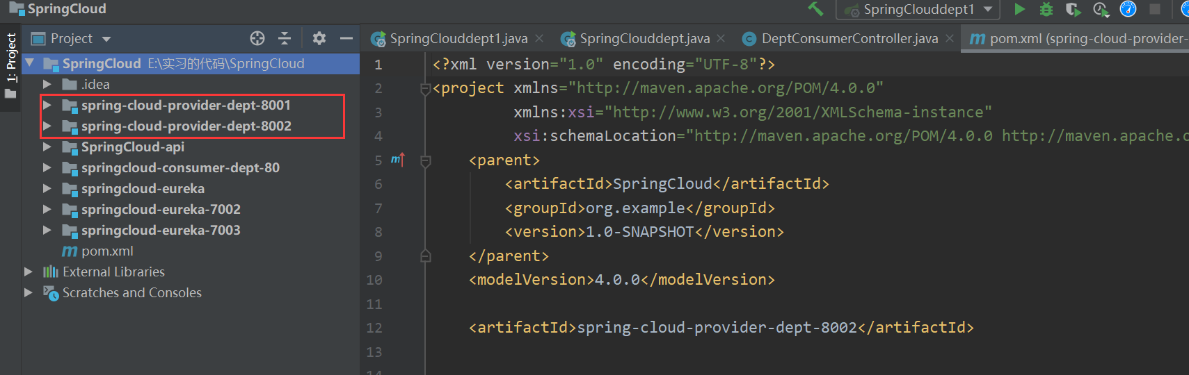Select Scratches and Consoles label
The width and height of the screenshot is (1189, 375).
[132, 292]
